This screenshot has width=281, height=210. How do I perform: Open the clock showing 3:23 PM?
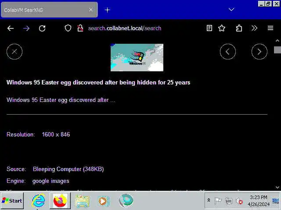259,201
